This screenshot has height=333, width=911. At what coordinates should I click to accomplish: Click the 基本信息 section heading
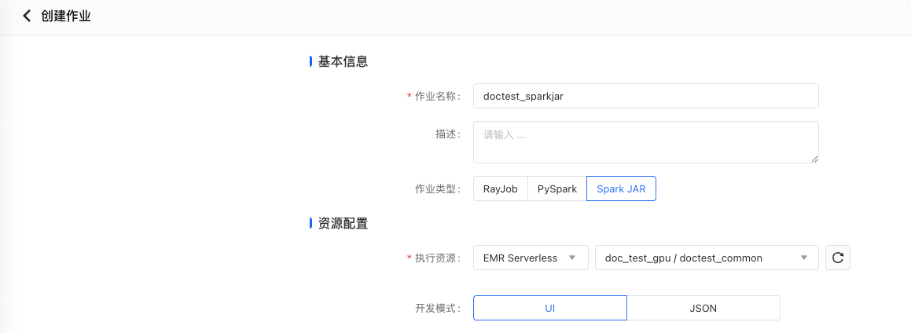click(343, 61)
